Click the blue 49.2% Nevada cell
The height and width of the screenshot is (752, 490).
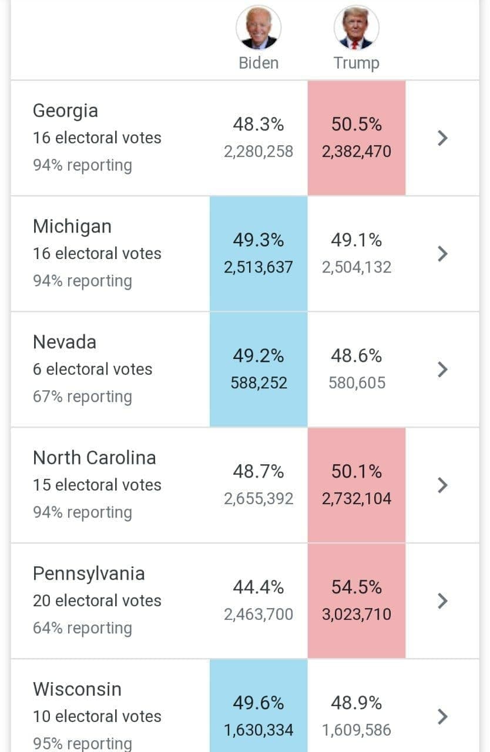click(x=259, y=370)
